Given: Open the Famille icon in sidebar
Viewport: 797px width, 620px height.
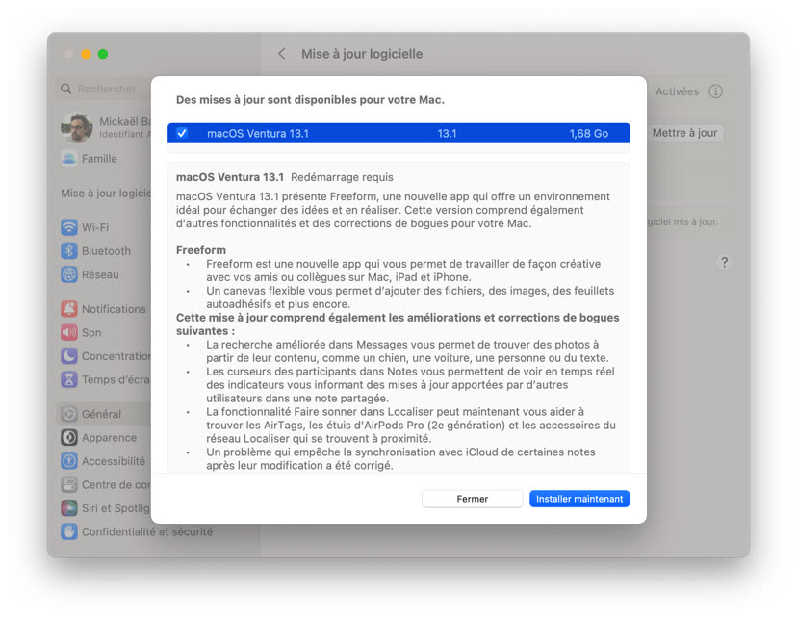Looking at the screenshot, I should point(69,159).
